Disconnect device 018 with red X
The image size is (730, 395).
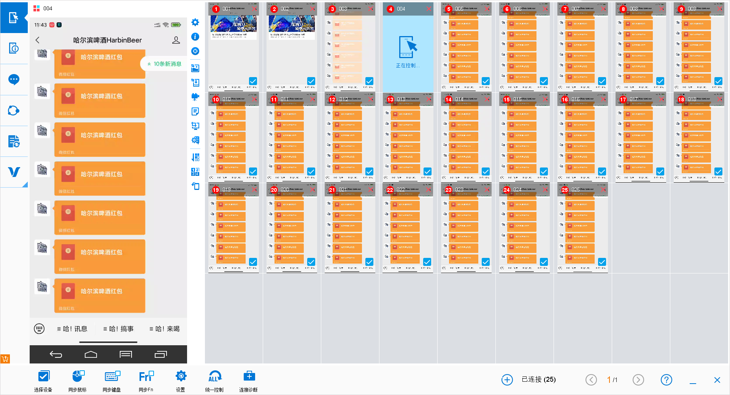pos(720,99)
